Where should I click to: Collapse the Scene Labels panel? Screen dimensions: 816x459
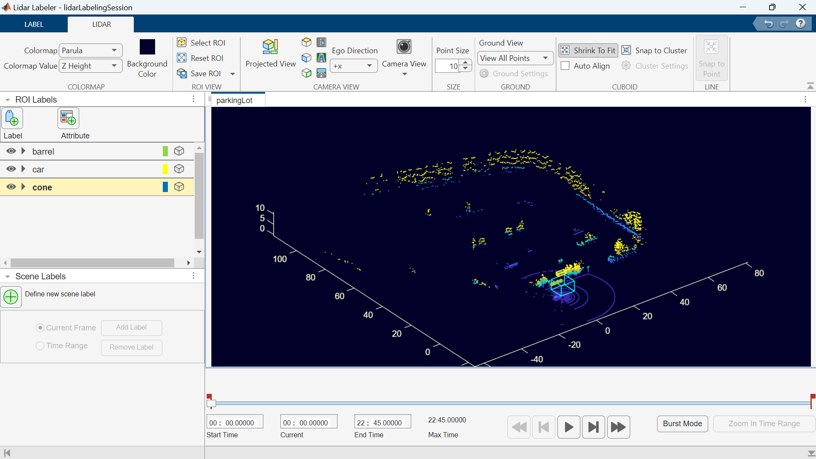coord(7,276)
